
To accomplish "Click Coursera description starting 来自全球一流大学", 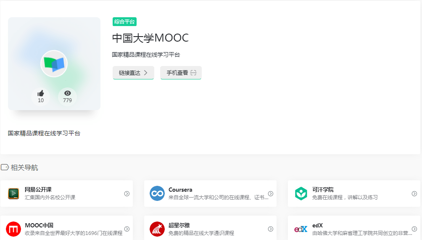I will (x=218, y=197).
